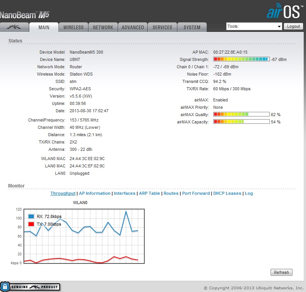The width and height of the screenshot is (306, 292).
Task: Click the Monitor section heading
Action: (x=17, y=186)
